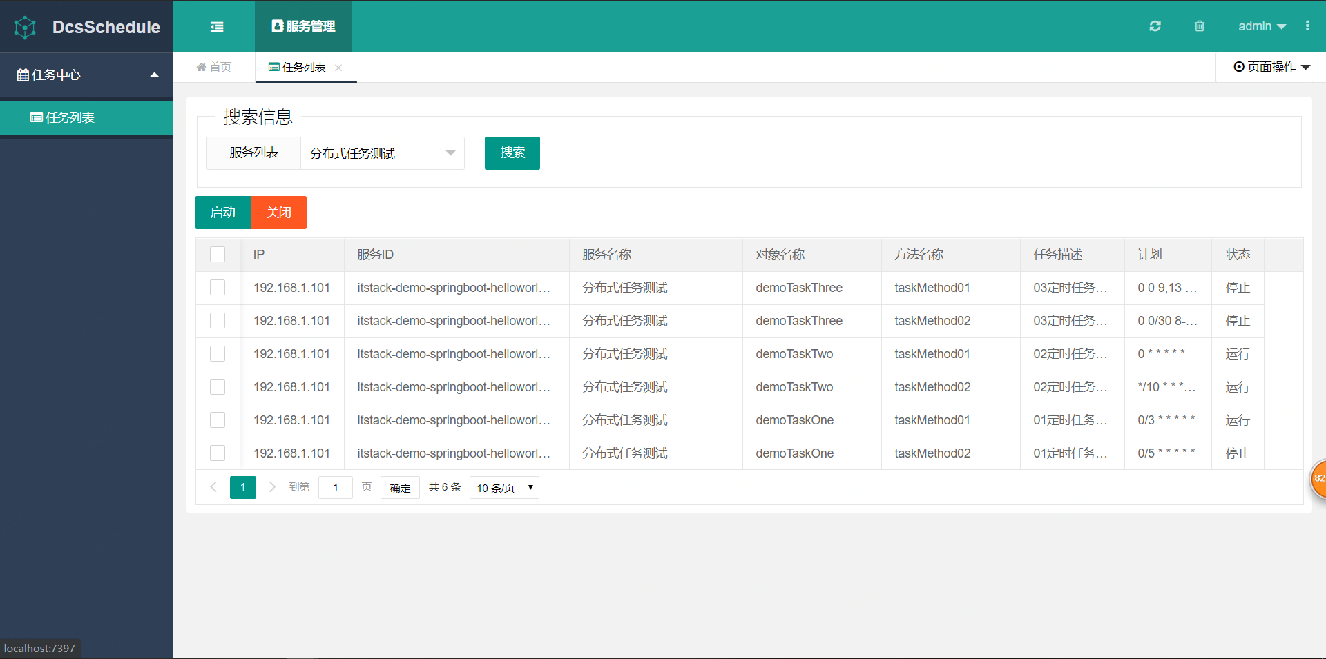Click the 启动 start button
This screenshot has height=659, width=1326.
click(x=222, y=212)
